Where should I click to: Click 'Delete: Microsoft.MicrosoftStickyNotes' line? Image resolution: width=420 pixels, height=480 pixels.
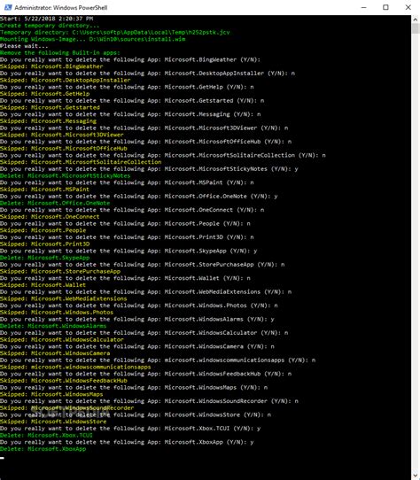pyautogui.click(x=66, y=175)
